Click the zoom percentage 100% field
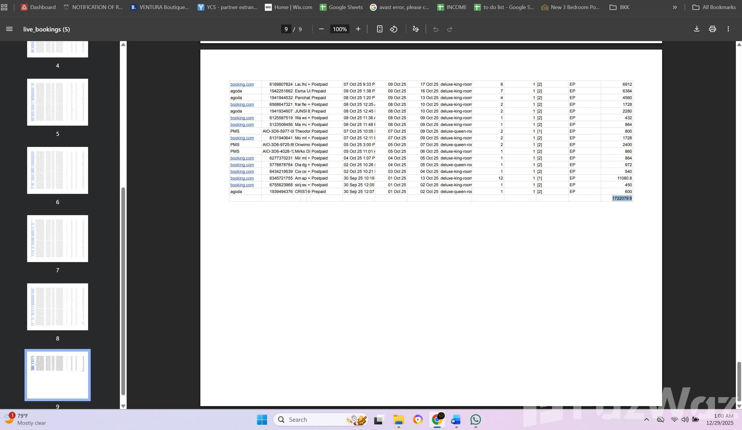742x430 pixels. click(339, 29)
